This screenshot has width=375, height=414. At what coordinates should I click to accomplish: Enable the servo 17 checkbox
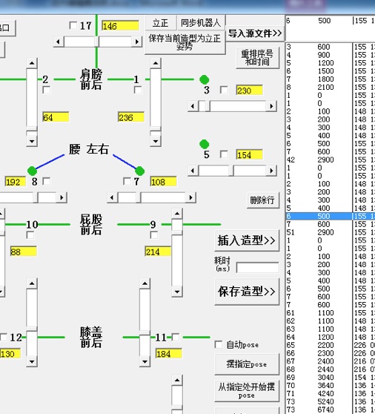[x=73, y=26]
